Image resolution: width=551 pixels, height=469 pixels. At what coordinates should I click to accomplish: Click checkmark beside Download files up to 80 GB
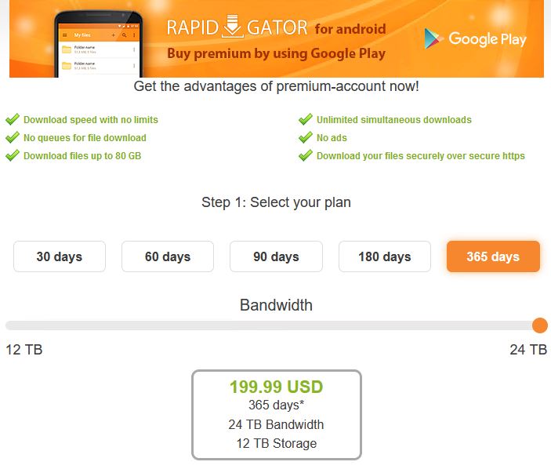13,155
